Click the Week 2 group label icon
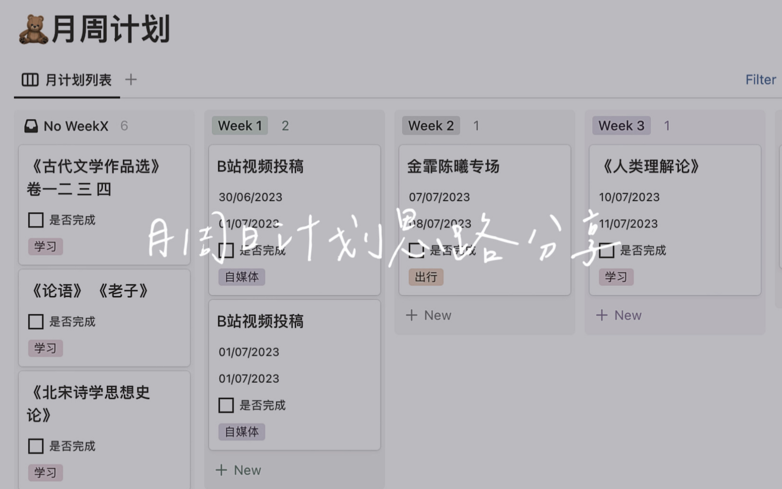Screen dimensions: 782x489 432,125
